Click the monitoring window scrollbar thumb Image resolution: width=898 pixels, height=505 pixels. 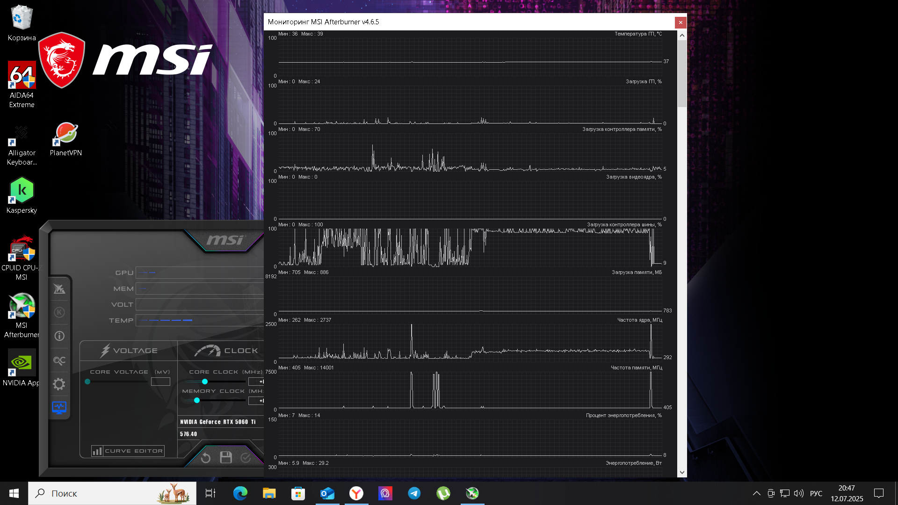tap(682, 73)
